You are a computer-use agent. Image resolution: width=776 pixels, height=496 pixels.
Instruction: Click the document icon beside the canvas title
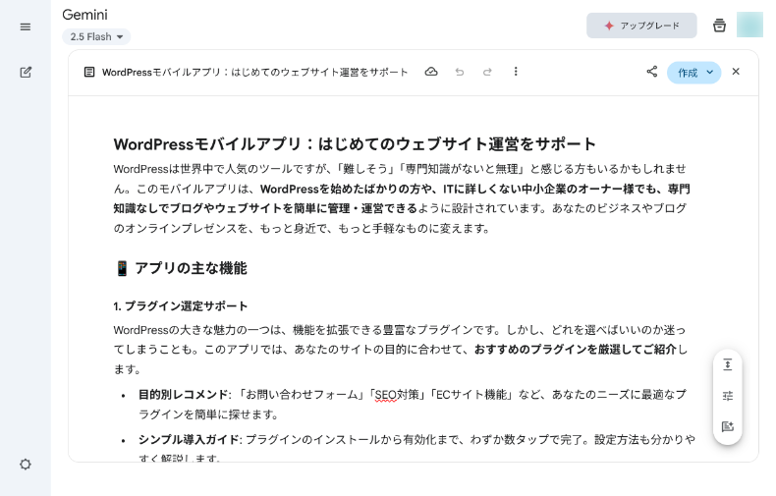(x=89, y=73)
